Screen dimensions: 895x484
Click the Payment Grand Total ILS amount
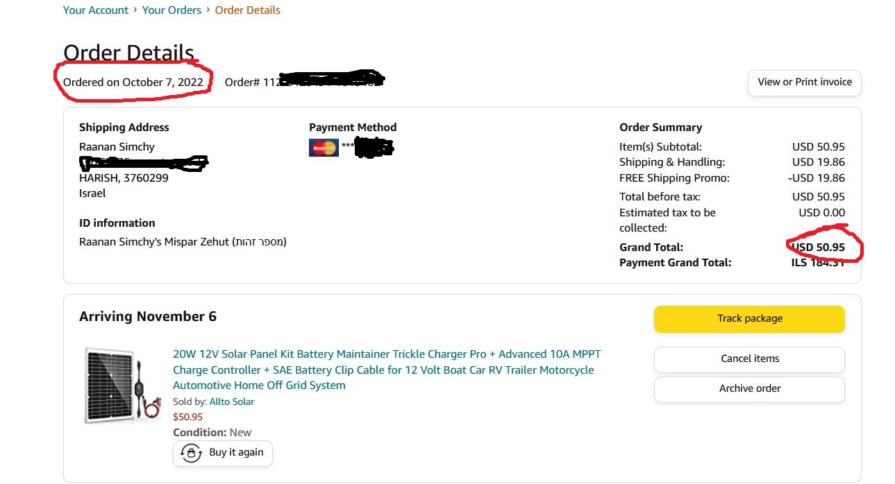click(x=818, y=263)
